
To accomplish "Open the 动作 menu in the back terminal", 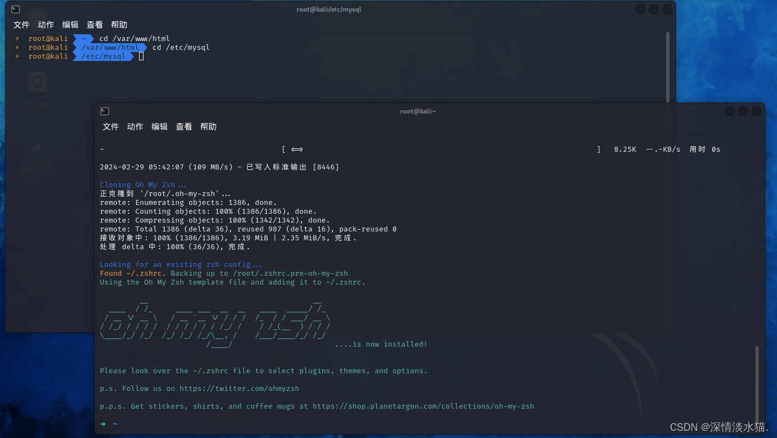I will tap(45, 24).
